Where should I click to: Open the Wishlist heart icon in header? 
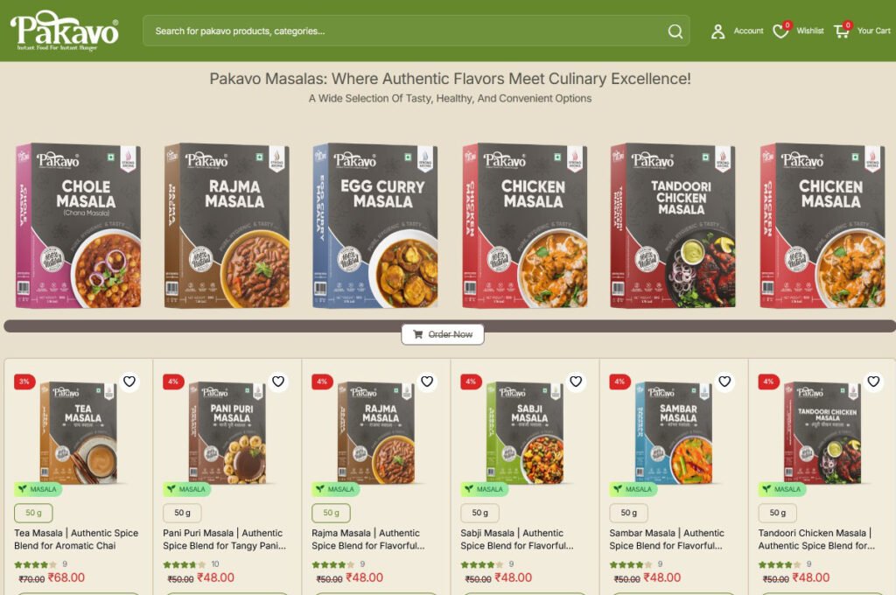click(780, 31)
